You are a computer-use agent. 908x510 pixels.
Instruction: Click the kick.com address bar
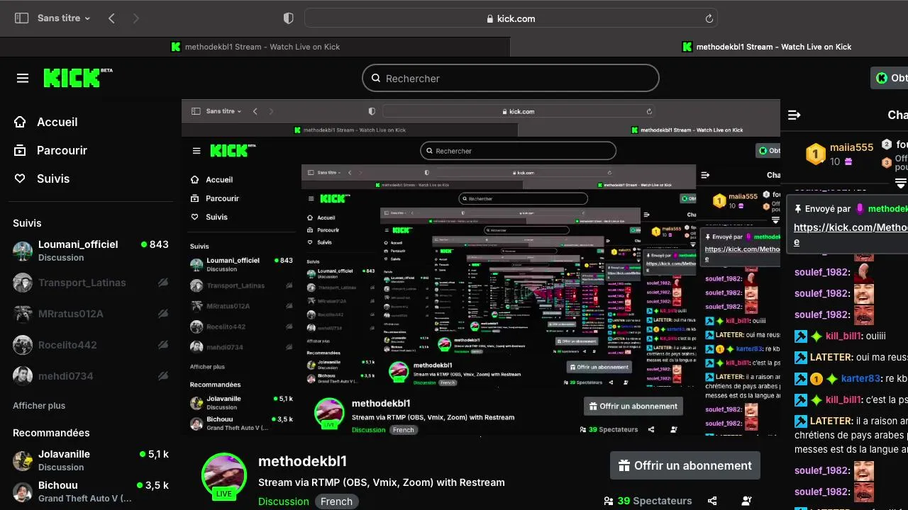(x=511, y=18)
